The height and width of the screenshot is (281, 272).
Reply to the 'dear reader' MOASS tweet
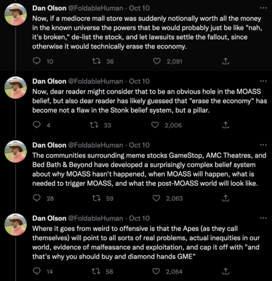click(36, 125)
